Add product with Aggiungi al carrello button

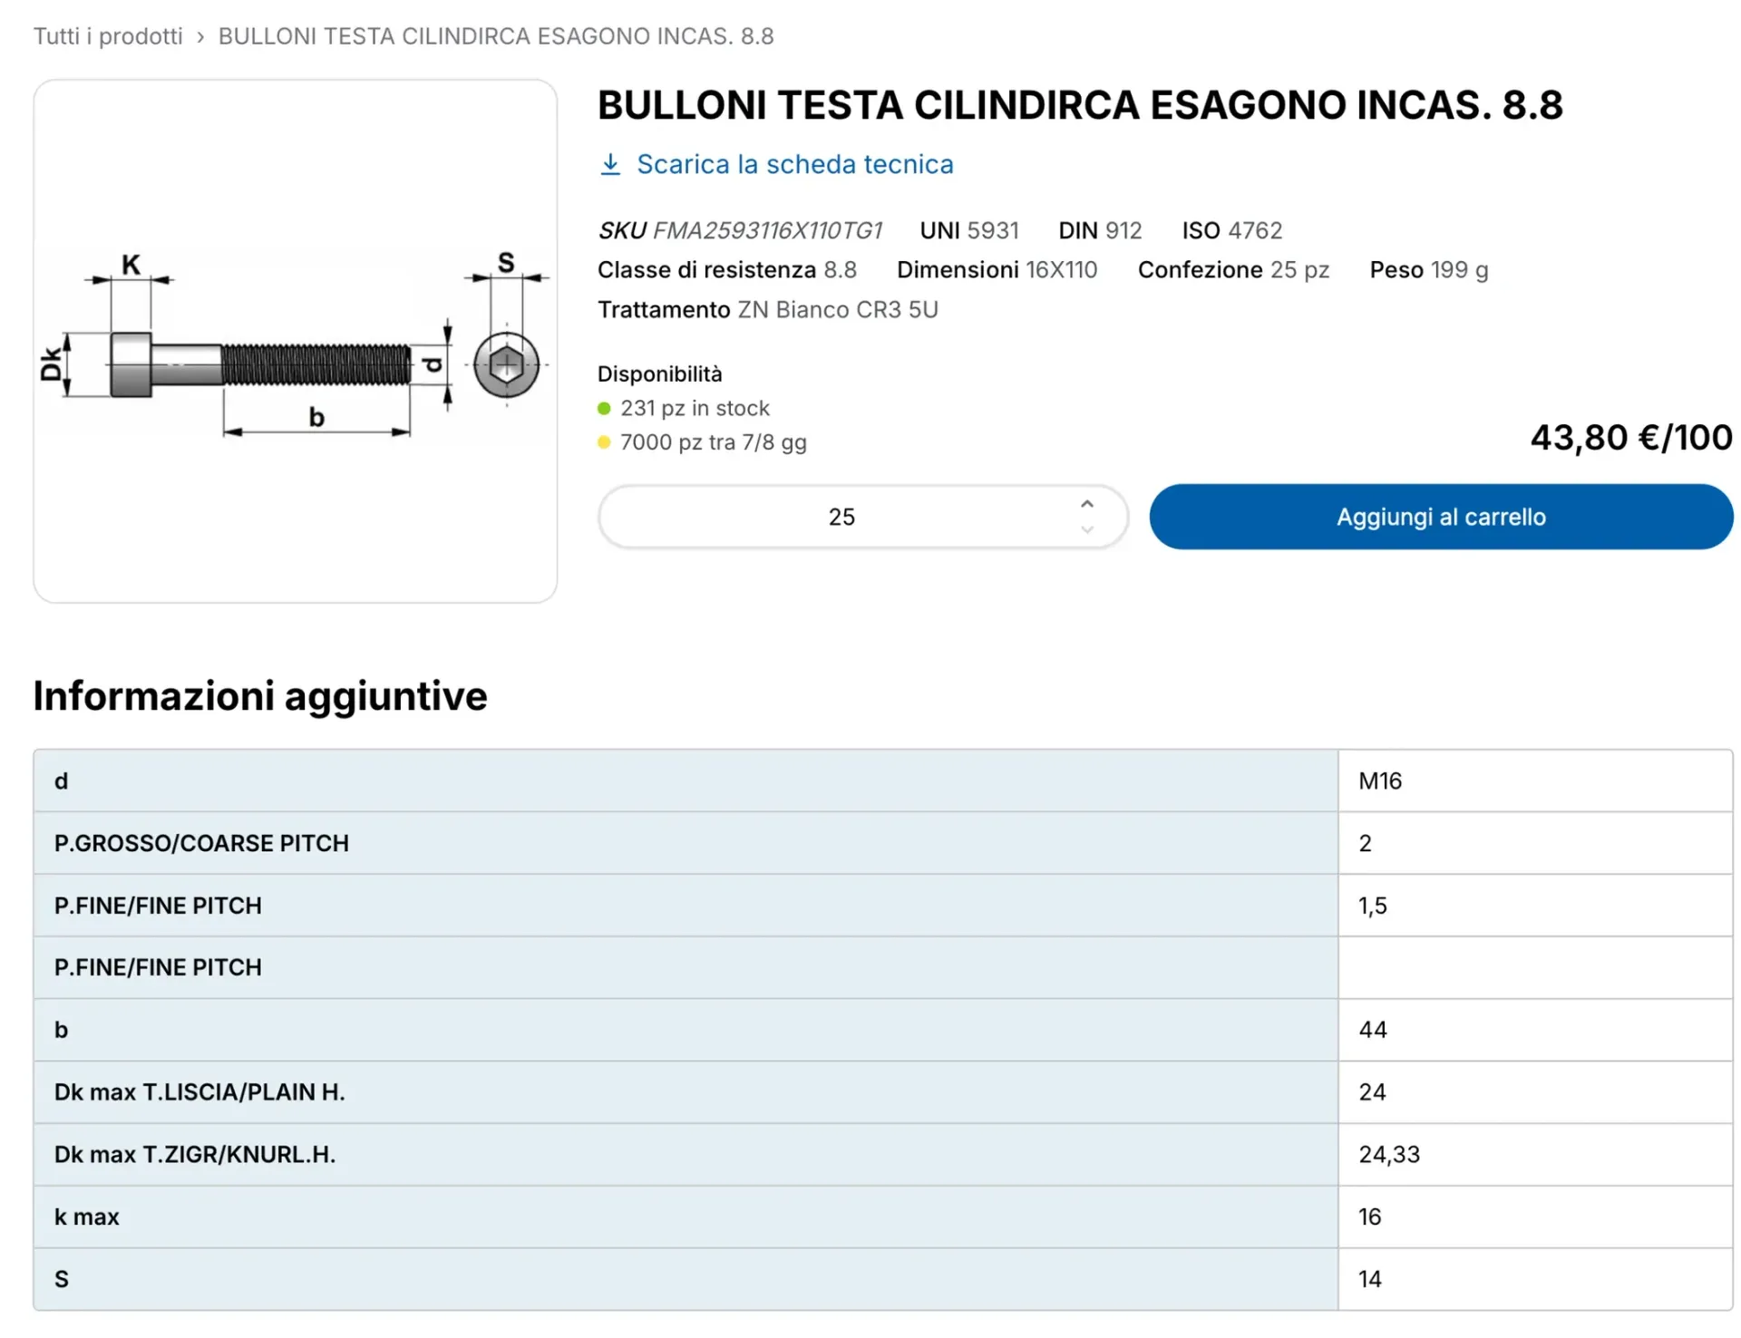tap(1441, 517)
